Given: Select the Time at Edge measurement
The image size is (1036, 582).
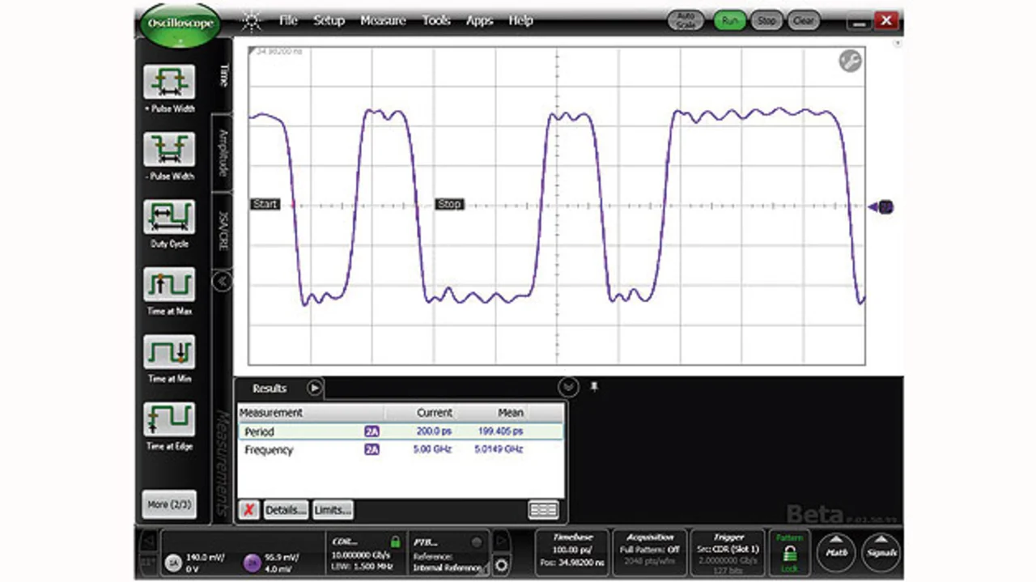Looking at the screenshot, I should 169,419.
